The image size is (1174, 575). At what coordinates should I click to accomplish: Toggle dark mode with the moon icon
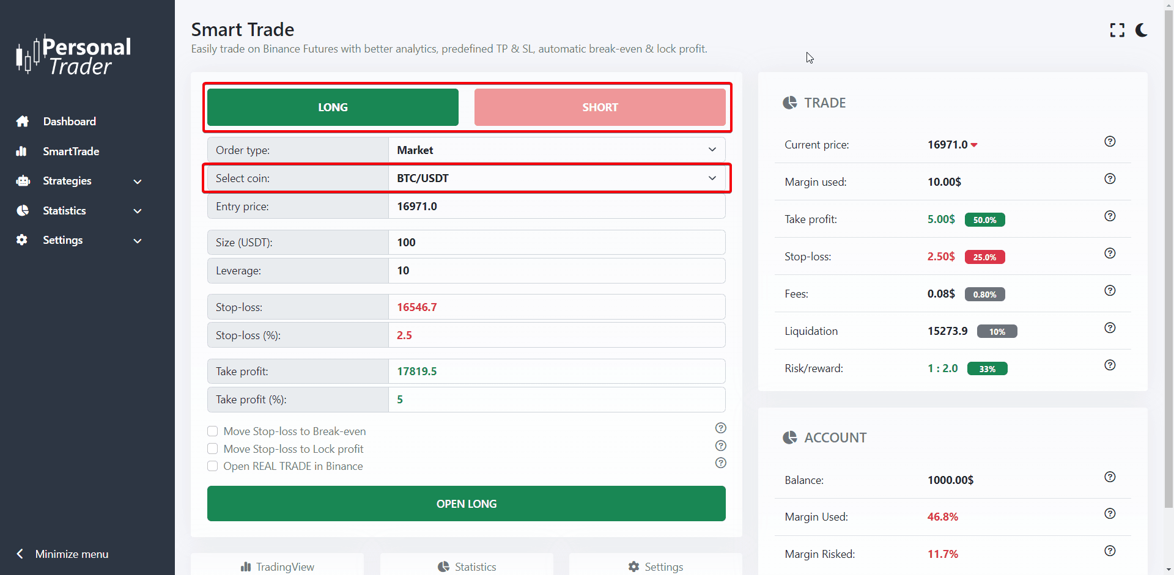click(1141, 31)
